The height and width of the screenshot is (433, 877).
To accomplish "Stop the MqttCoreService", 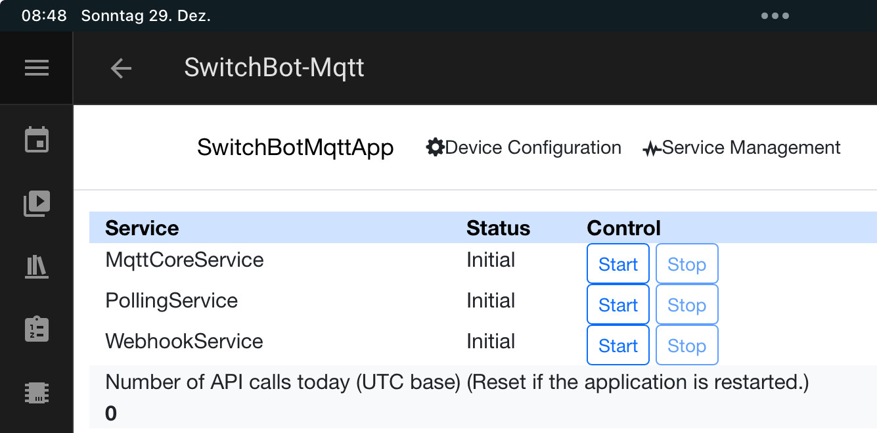I will 686,264.
